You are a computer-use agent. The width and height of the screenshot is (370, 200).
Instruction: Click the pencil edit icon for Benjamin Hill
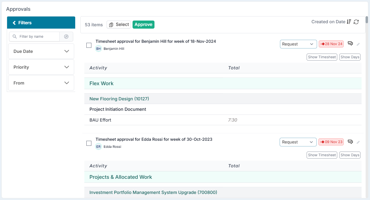pyautogui.click(x=358, y=44)
